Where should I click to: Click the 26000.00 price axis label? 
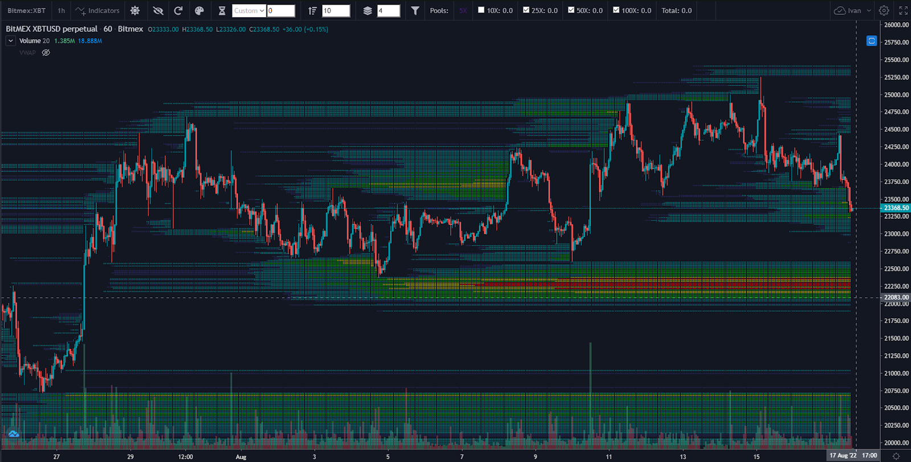pos(896,25)
